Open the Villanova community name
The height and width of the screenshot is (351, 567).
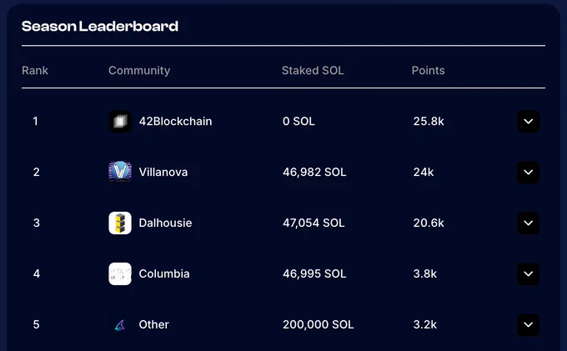coord(163,172)
